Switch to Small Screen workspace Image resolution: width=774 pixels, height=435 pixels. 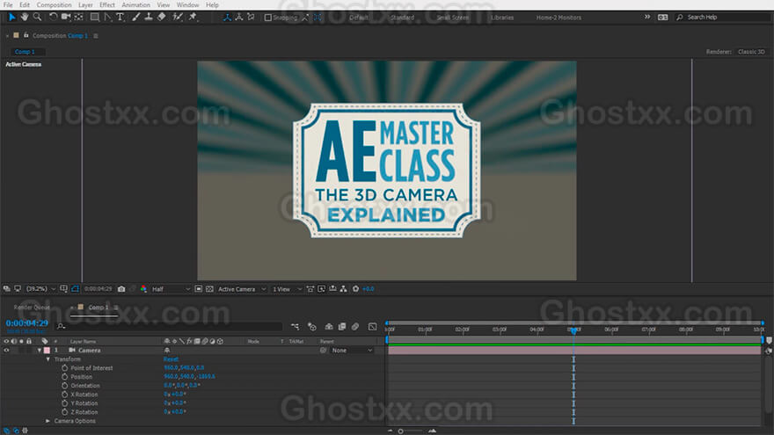tap(453, 18)
